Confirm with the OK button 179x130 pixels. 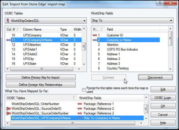[x=163, y=106]
